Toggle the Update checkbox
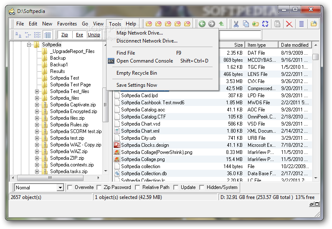The height and width of the screenshot is (229, 332). [176, 187]
